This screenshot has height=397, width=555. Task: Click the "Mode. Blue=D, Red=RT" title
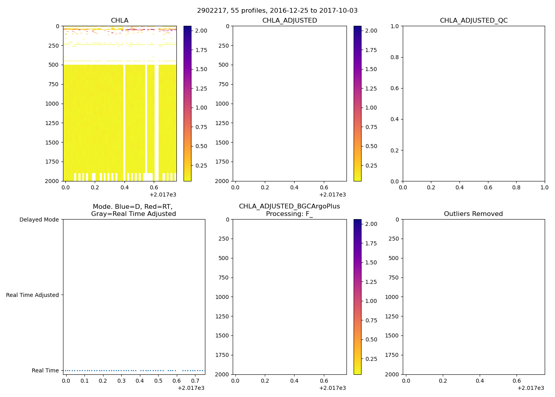[133, 210]
